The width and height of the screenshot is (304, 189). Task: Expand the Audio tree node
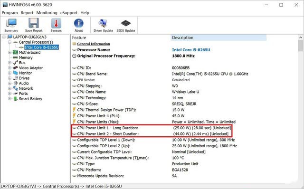[x=9, y=83]
